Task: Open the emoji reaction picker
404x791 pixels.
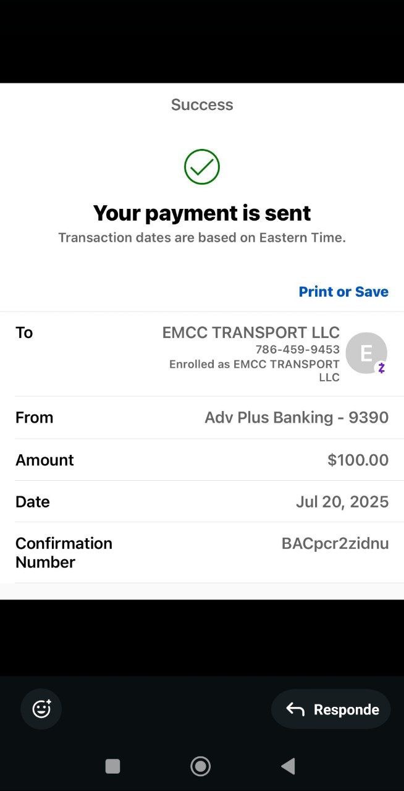Action: pos(41,709)
